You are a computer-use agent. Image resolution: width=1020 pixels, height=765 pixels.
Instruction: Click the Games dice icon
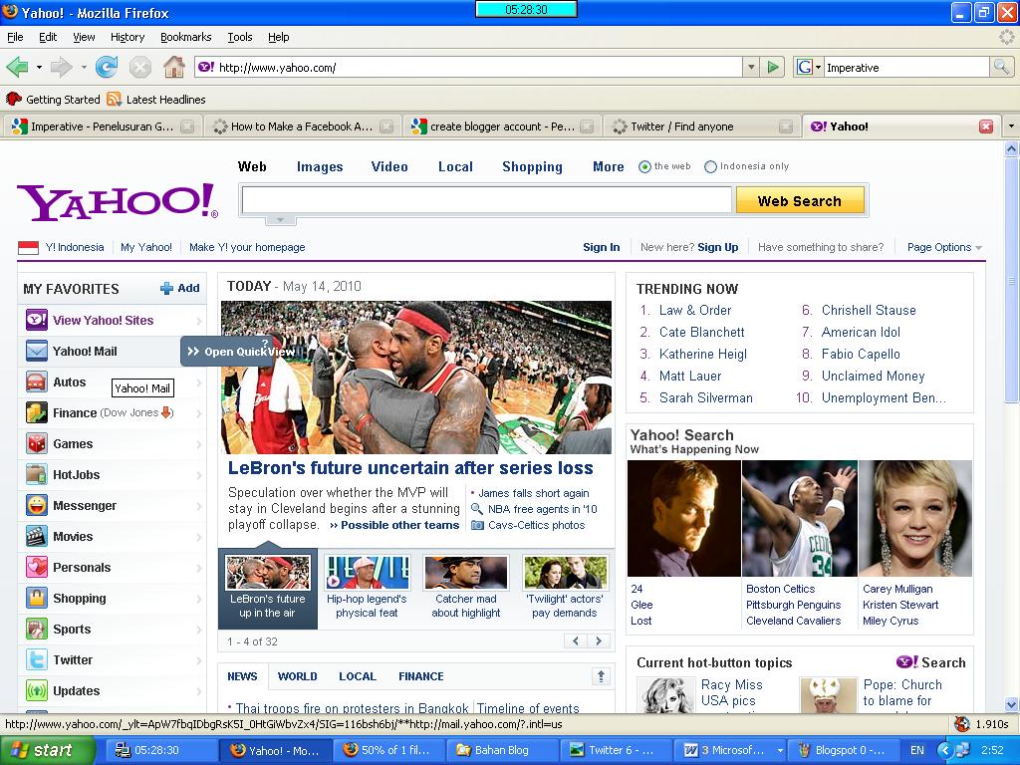point(37,443)
